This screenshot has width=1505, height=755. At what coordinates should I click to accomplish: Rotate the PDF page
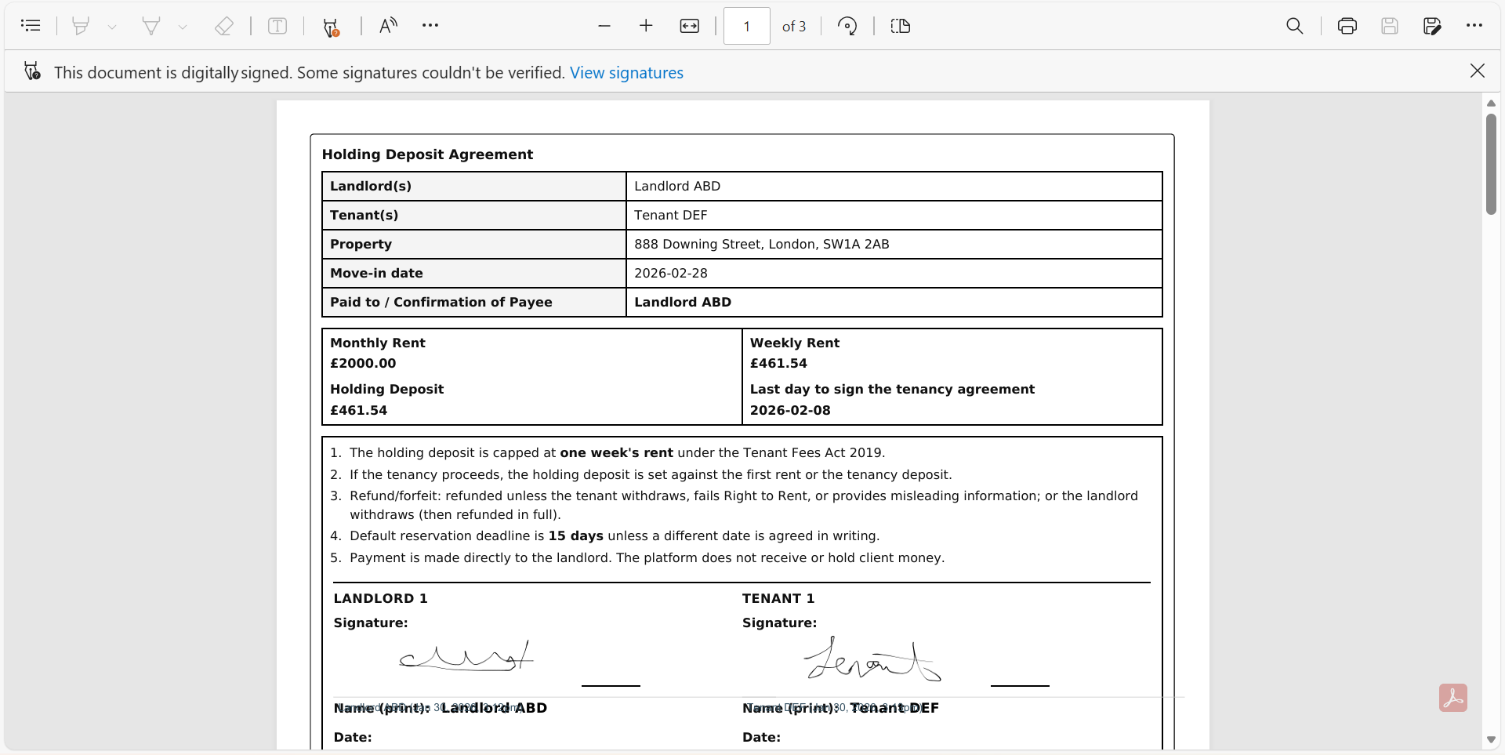click(x=847, y=26)
